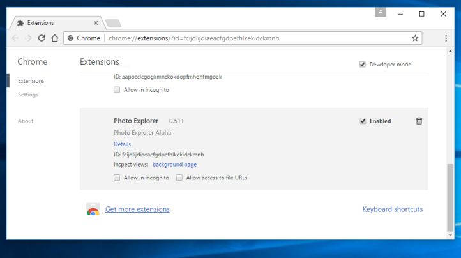The width and height of the screenshot is (461, 258).
Task: Open Keyboard shortcuts link
Action: pyautogui.click(x=393, y=209)
